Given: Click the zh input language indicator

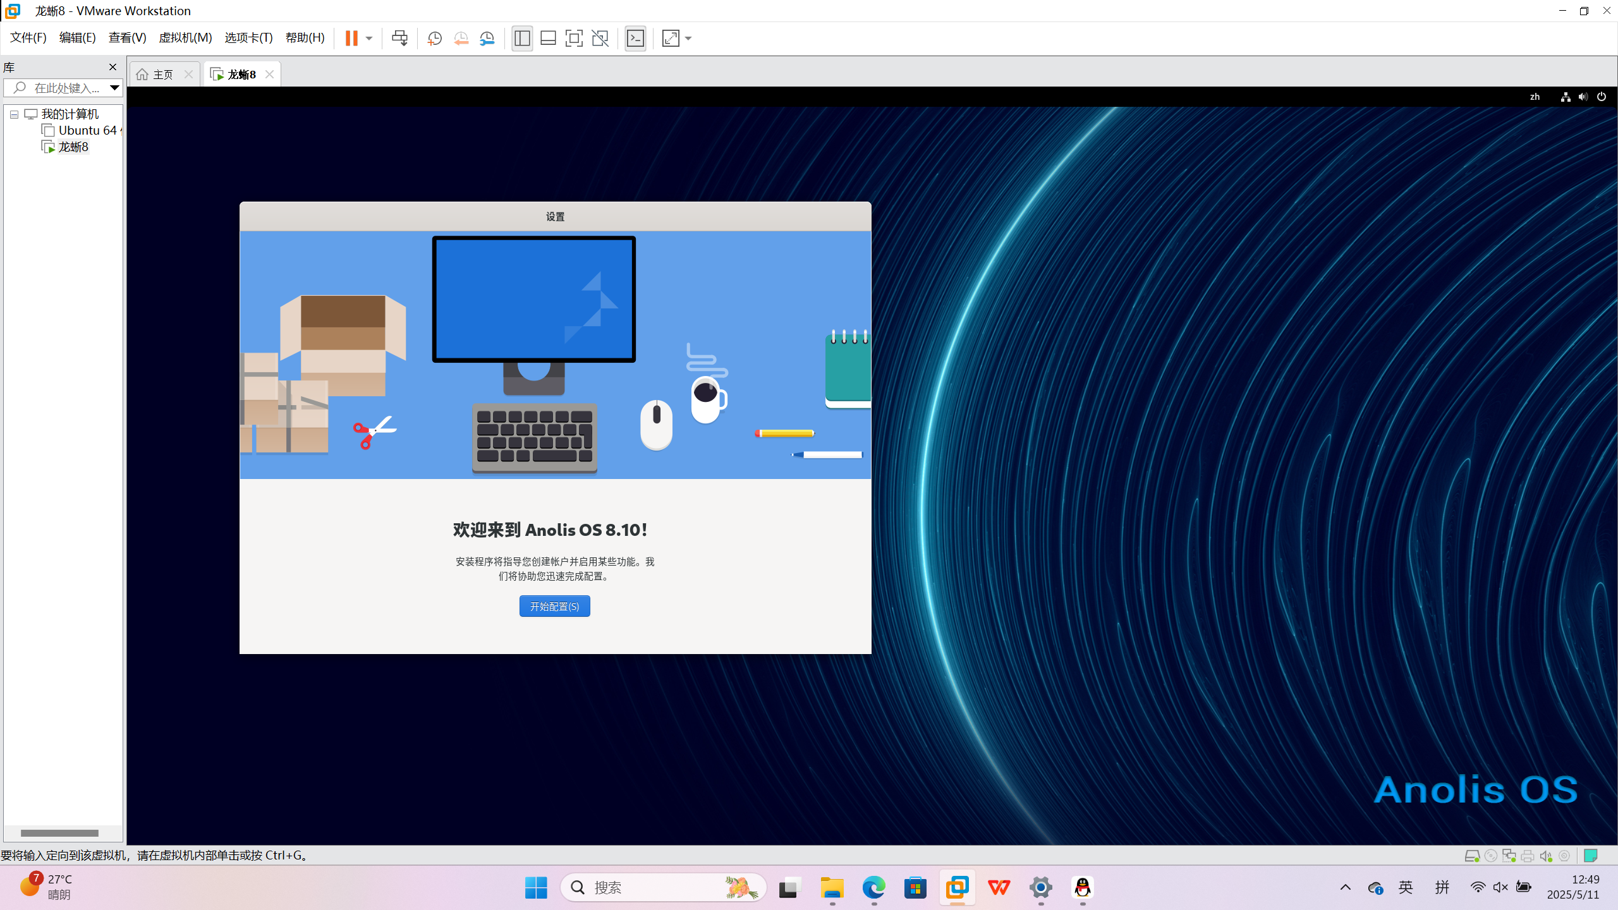Looking at the screenshot, I should pos(1535,97).
